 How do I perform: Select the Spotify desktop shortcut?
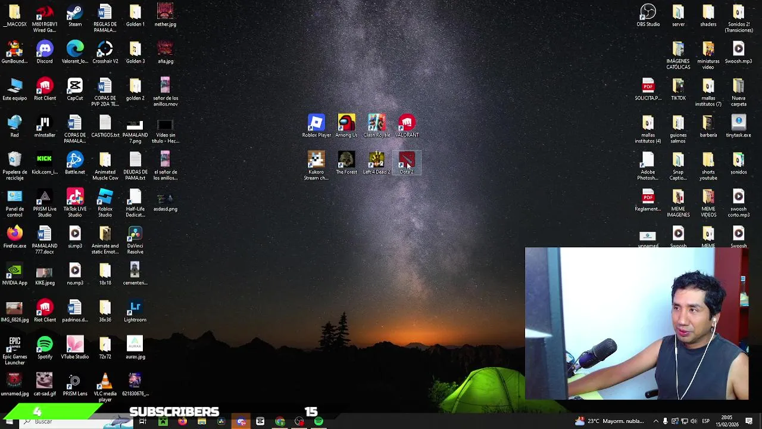tap(45, 348)
